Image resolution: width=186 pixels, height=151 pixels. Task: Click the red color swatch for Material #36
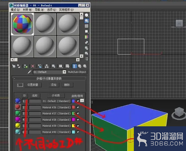(73, 107)
